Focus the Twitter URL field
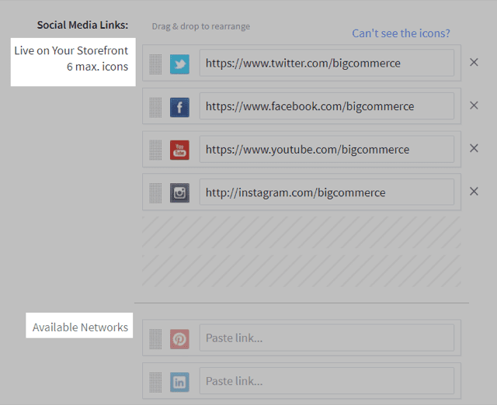 [327, 63]
